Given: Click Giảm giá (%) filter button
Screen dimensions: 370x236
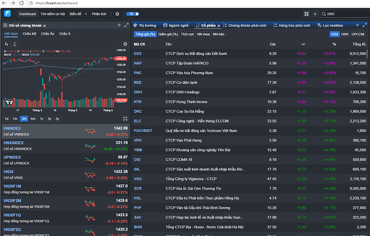Looking at the screenshot, I should [x=168, y=34].
